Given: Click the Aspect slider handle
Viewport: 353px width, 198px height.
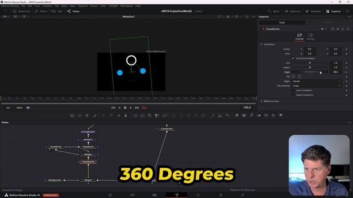Looking at the screenshot, I should pyautogui.click(x=310, y=67).
